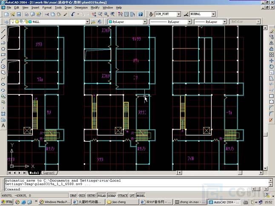275x206 pixels.
Task: Click zhong xin.max taskbar button
Action: pyautogui.click(x=190, y=202)
